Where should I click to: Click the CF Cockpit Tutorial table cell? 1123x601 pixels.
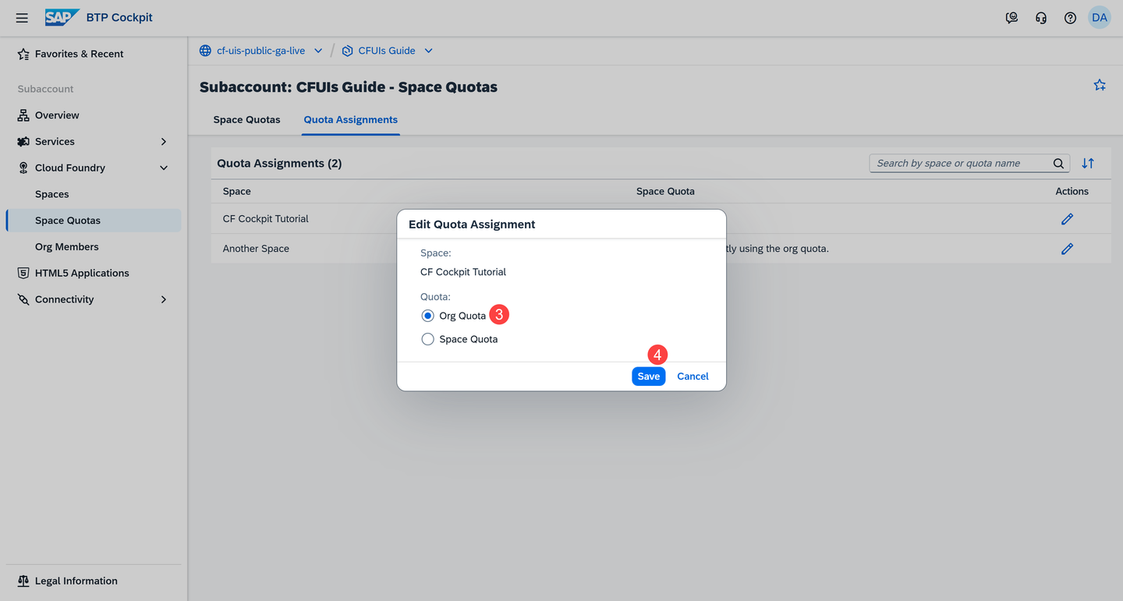pos(266,219)
